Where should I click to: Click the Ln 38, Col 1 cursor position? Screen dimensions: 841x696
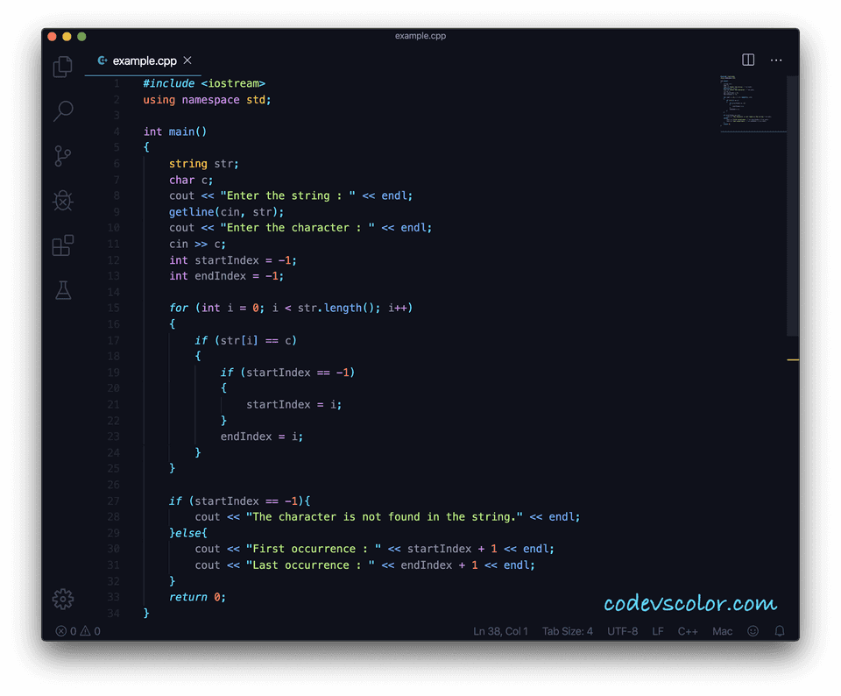pos(500,630)
